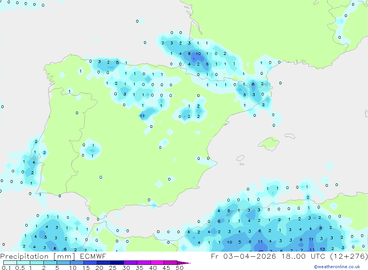Click the Ibiza island outline

point(240,158)
